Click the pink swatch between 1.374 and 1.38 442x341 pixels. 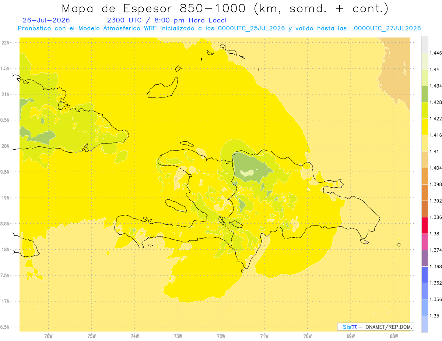[425, 242]
